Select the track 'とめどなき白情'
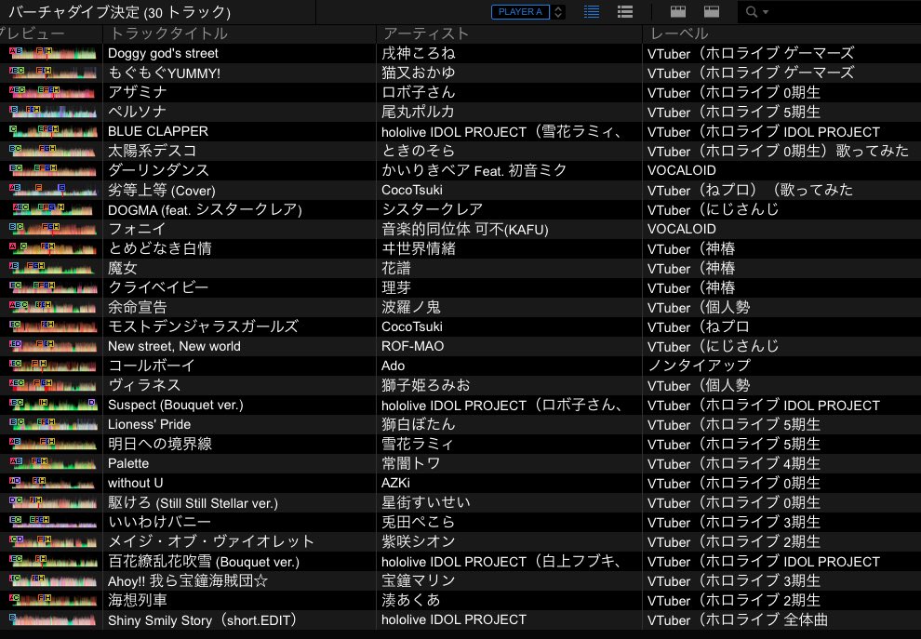 pos(160,248)
